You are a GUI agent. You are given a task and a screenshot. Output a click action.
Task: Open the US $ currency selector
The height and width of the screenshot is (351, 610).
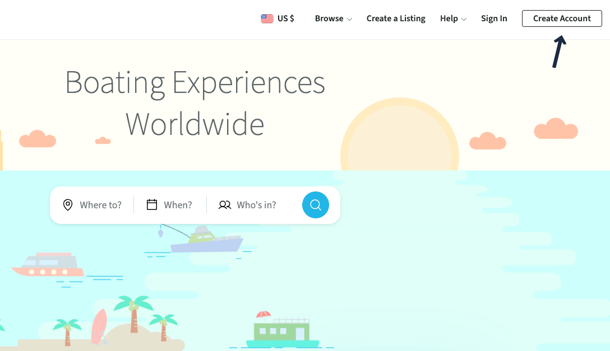click(x=278, y=18)
